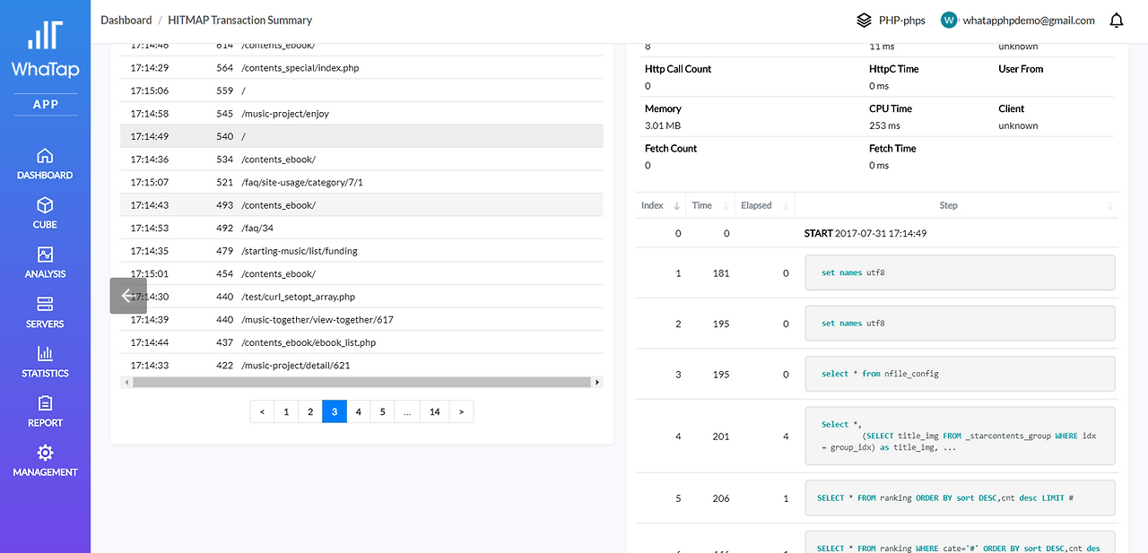Go to previous page arrow
This screenshot has height=553, width=1148.
[x=262, y=411]
